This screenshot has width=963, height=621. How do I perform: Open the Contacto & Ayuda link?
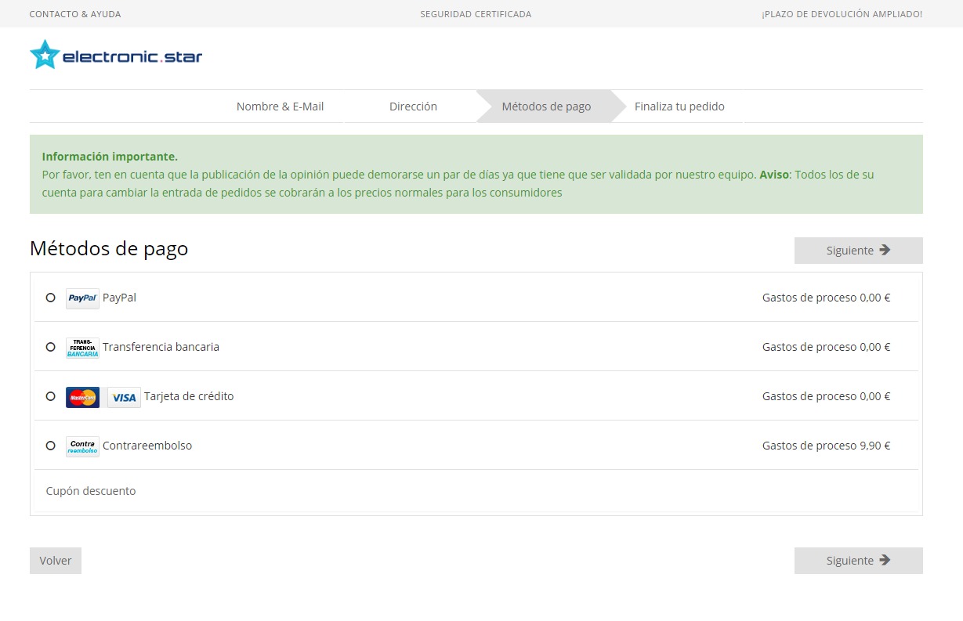[x=75, y=14]
